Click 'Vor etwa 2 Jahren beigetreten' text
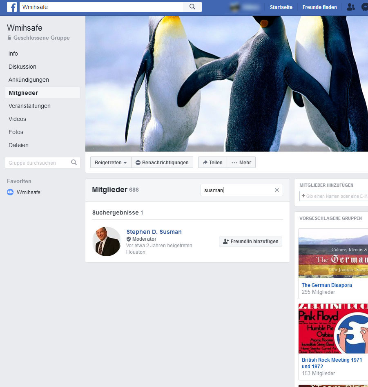 (159, 246)
